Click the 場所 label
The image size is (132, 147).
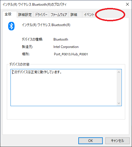pyautogui.click(x=26, y=54)
